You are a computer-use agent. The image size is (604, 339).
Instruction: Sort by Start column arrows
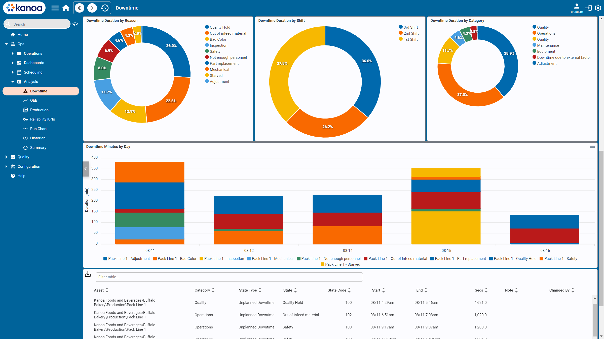(384, 290)
